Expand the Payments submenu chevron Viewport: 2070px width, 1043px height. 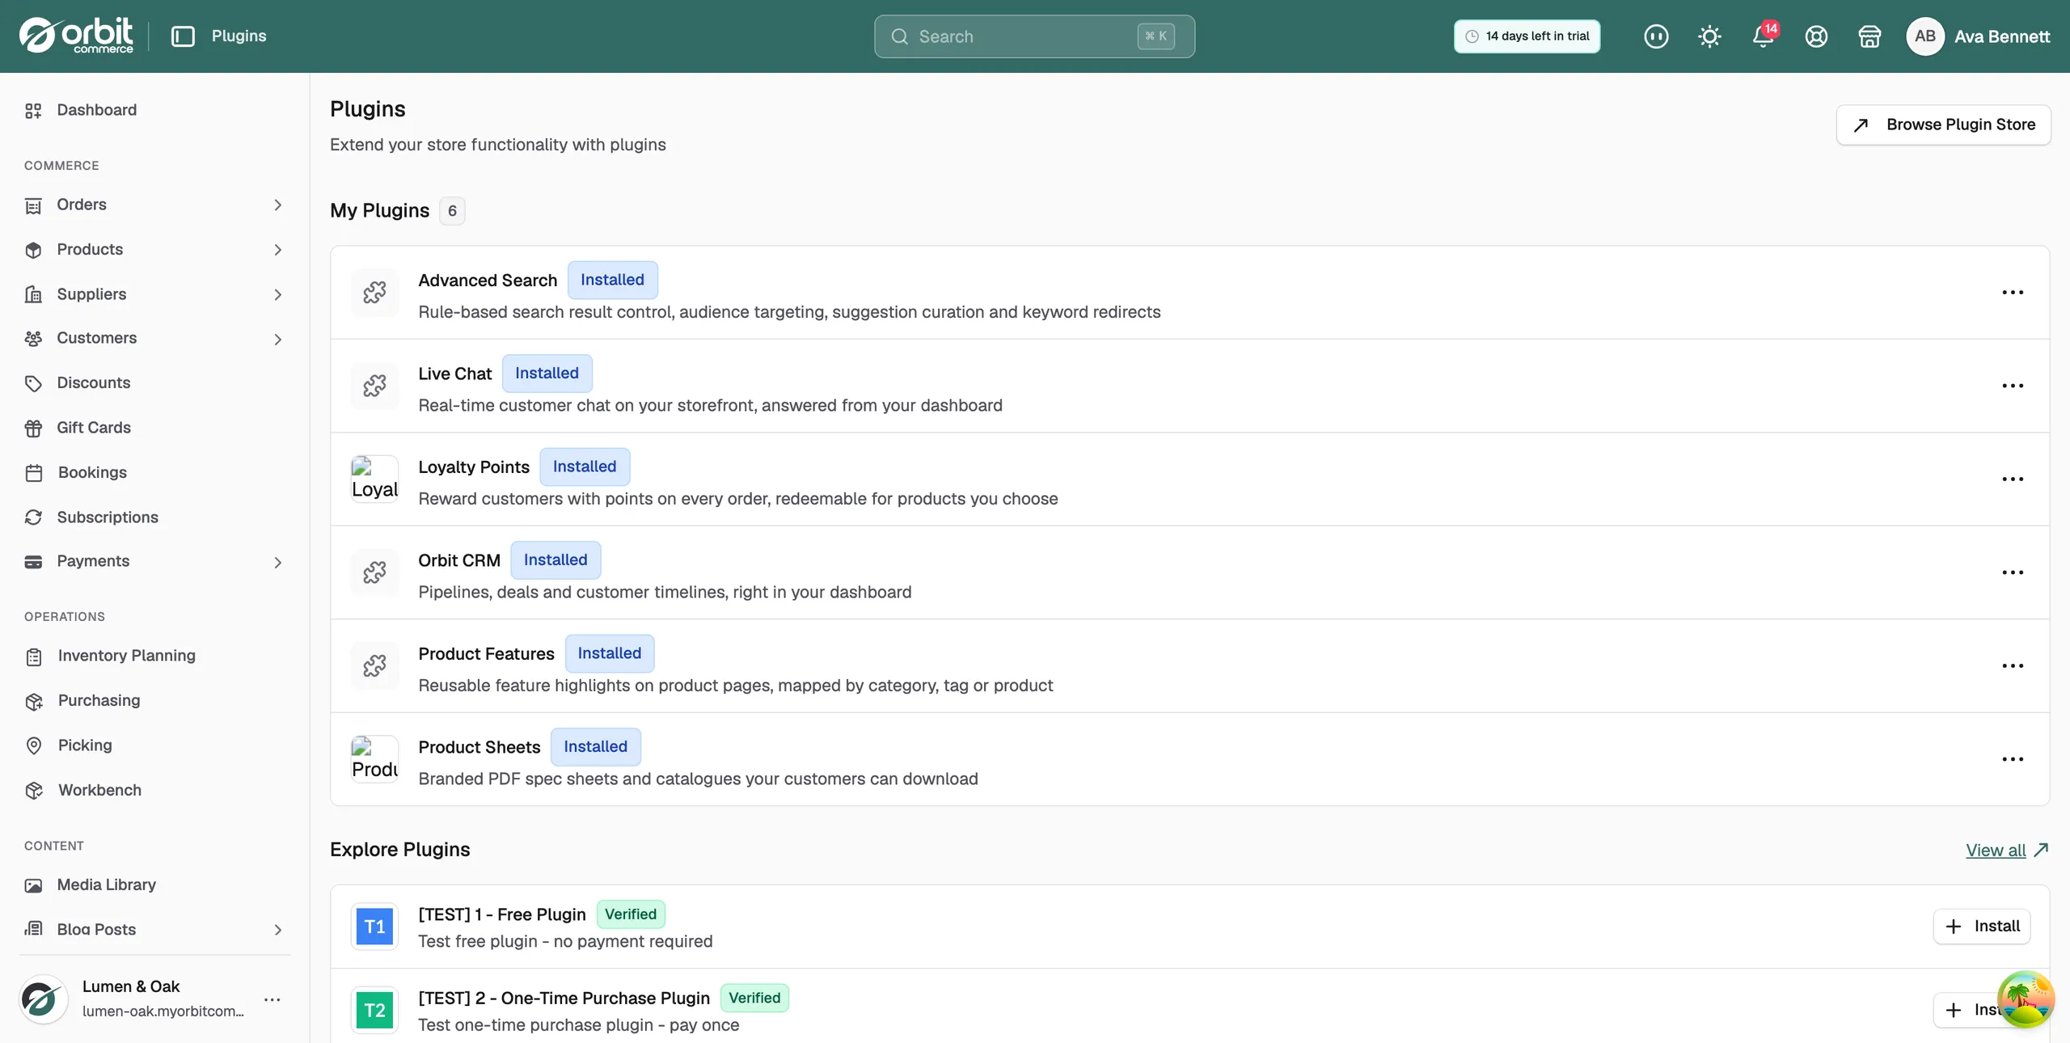277,562
